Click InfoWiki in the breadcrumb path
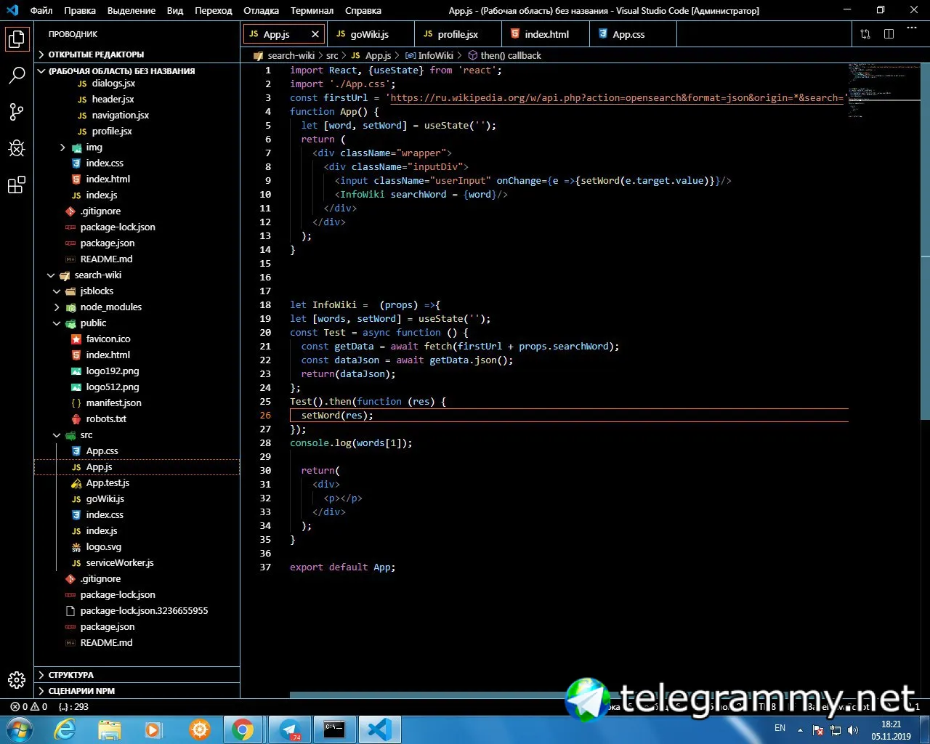Image resolution: width=930 pixels, height=744 pixels. (435, 55)
